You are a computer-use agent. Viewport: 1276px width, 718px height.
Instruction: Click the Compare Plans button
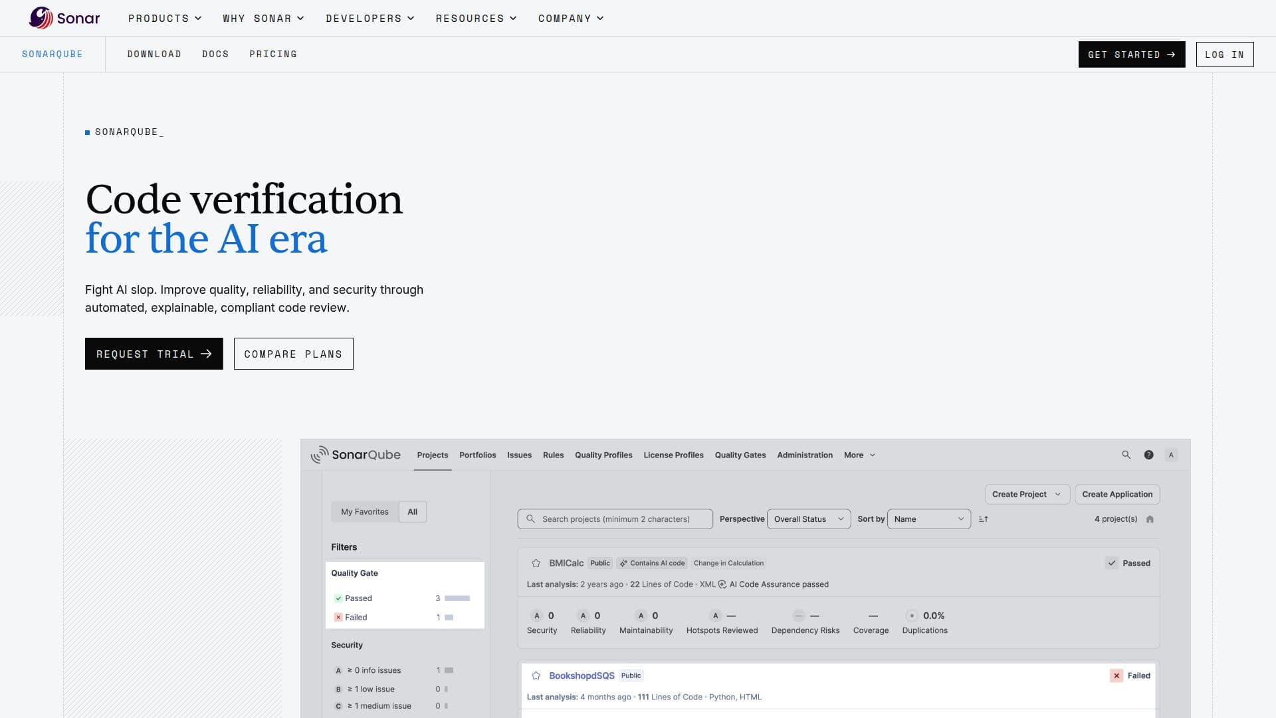point(294,354)
